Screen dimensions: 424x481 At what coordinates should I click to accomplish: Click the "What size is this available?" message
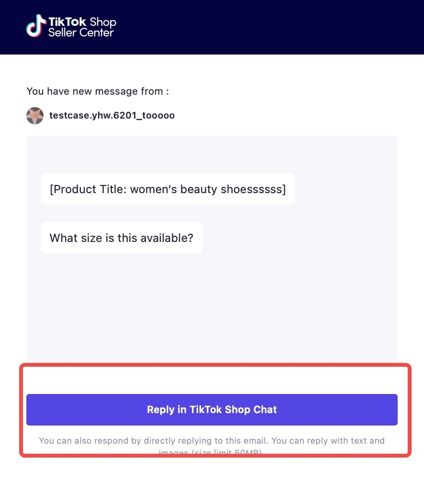point(121,238)
